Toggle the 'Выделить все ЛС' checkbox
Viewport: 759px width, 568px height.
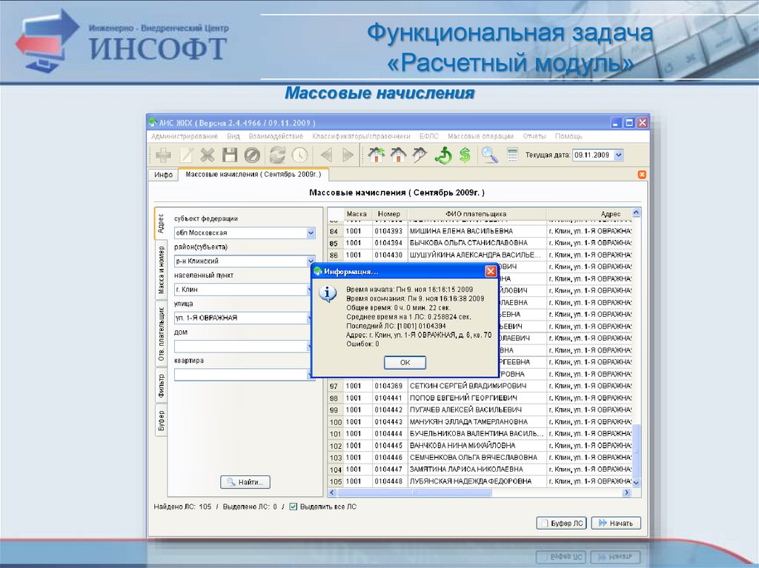coord(294,507)
